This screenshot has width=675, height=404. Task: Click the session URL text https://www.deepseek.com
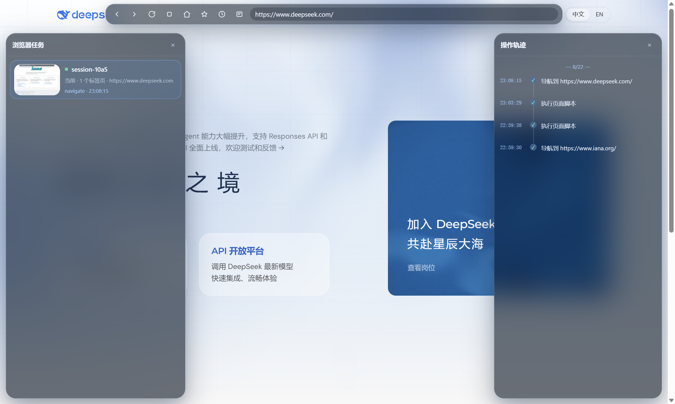point(141,81)
